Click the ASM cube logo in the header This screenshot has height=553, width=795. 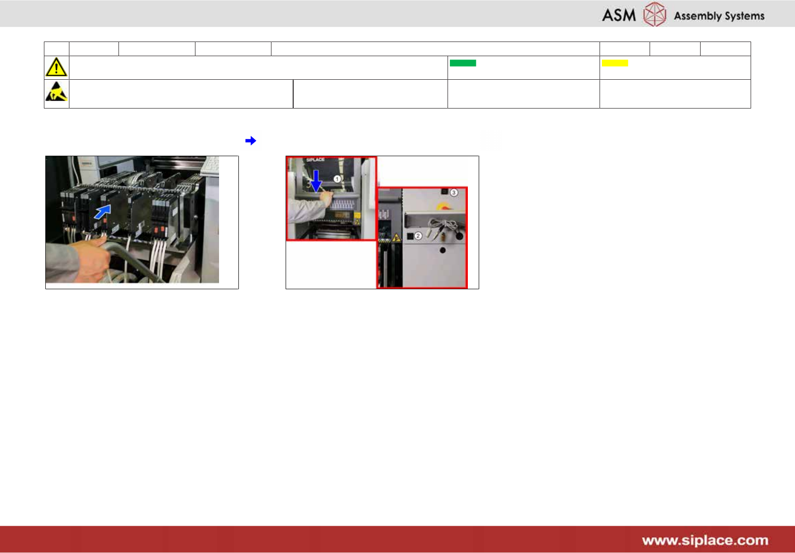[x=655, y=14]
